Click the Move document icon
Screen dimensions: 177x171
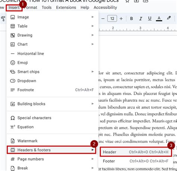coord(136,1)
